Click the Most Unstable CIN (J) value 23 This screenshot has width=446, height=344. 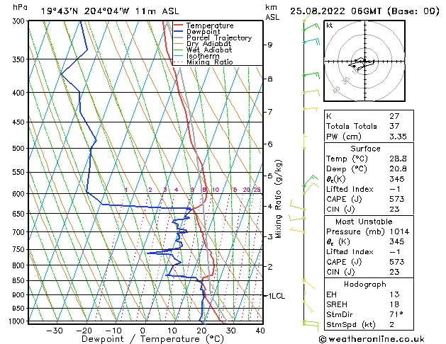click(x=394, y=272)
